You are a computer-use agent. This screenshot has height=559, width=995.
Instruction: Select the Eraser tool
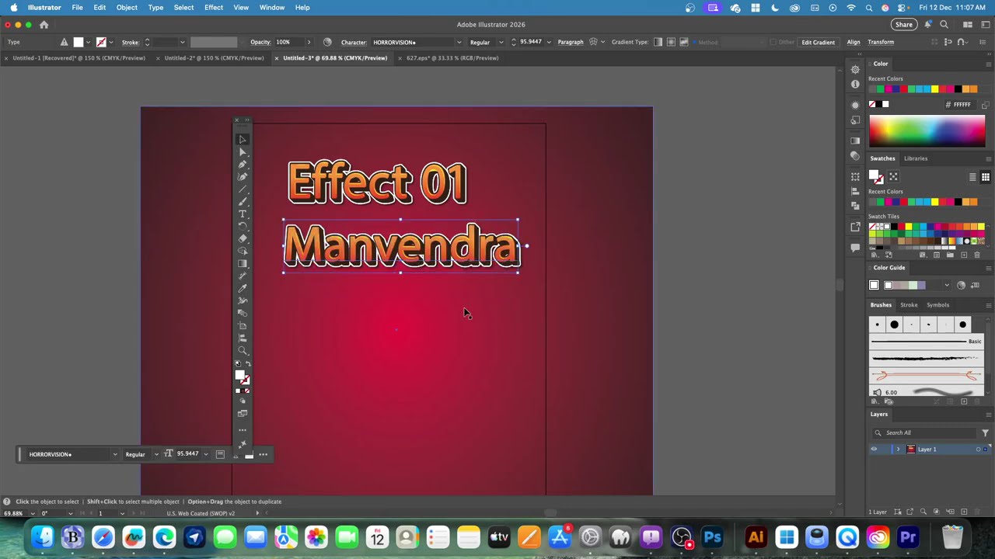pos(243,239)
